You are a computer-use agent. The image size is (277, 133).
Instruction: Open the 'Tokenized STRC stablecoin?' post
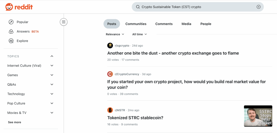coord(135,118)
